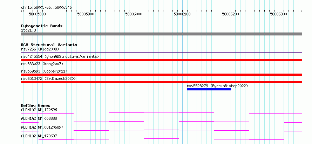Select the nsv569593 Cooper2011 red bar
The height and width of the screenshot is (144, 312).
[161, 75]
